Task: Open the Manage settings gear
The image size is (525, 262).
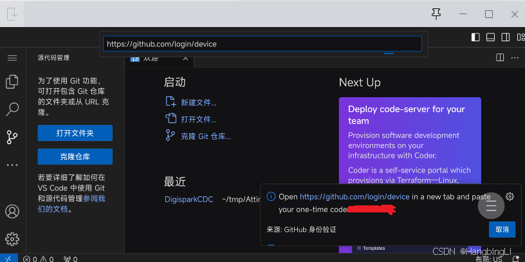Action: tap(12, 239)
